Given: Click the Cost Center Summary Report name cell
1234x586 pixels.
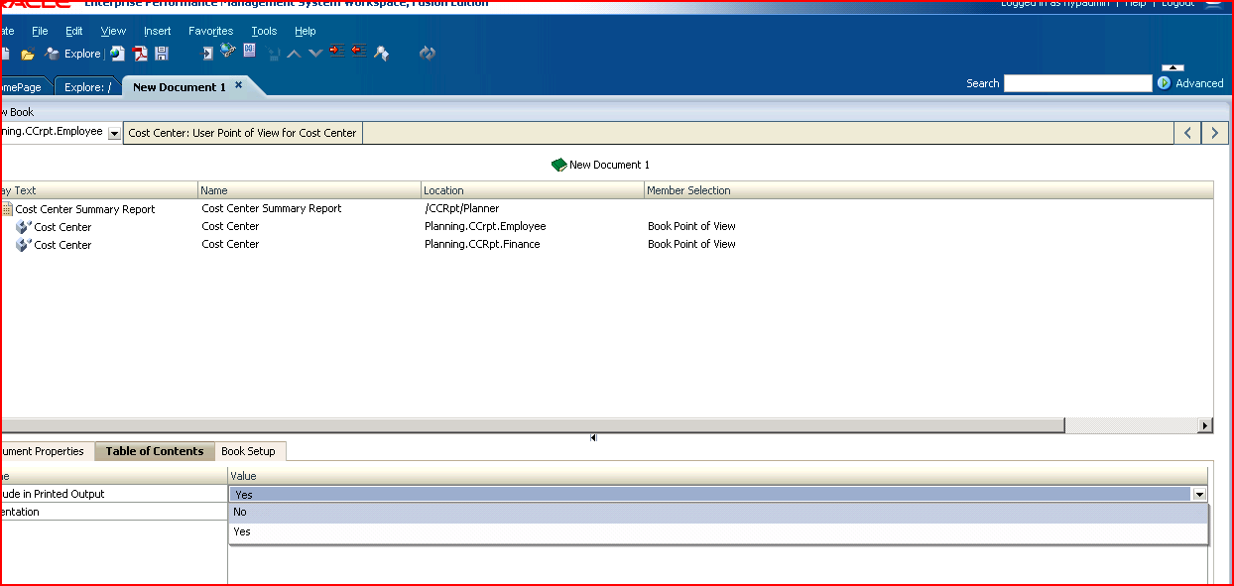Looking at the screenshot, I should tap(271, 208).
